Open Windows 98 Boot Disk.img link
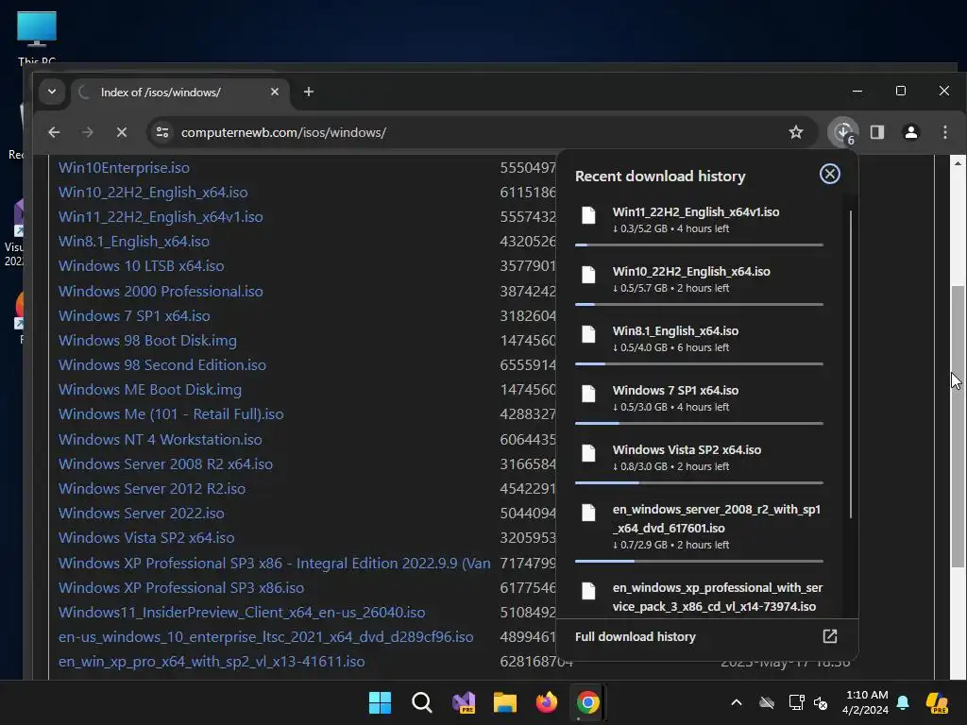The image size is (967, 725). pyautogui.click(x=147, y=340)
